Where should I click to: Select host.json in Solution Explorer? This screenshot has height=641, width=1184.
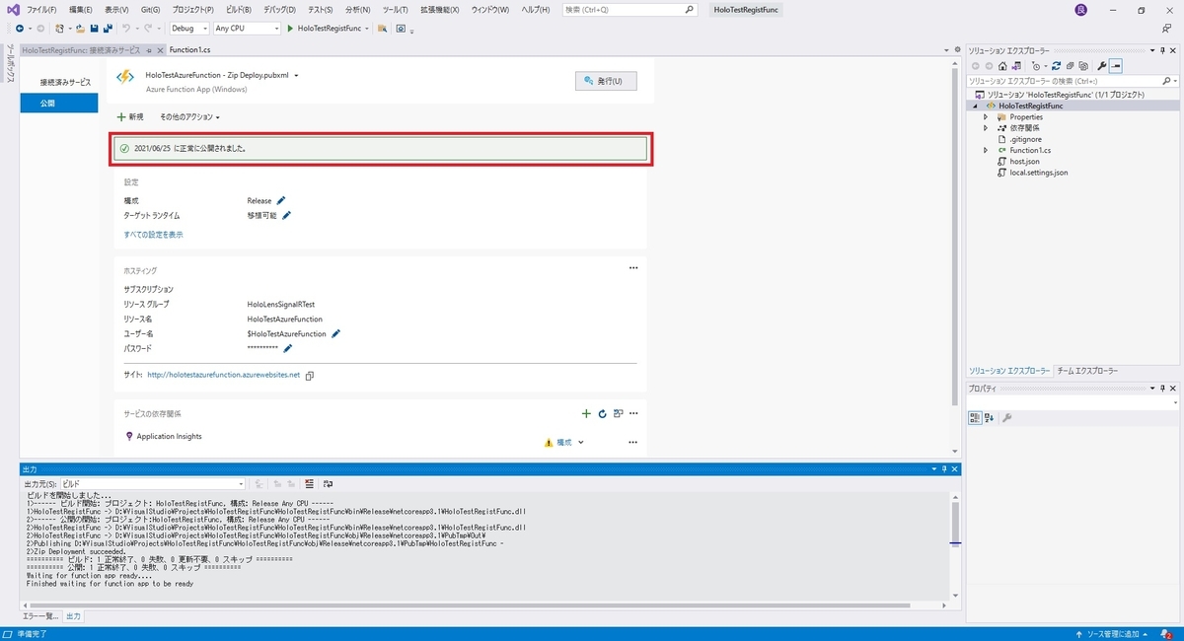click(1024, 161)
